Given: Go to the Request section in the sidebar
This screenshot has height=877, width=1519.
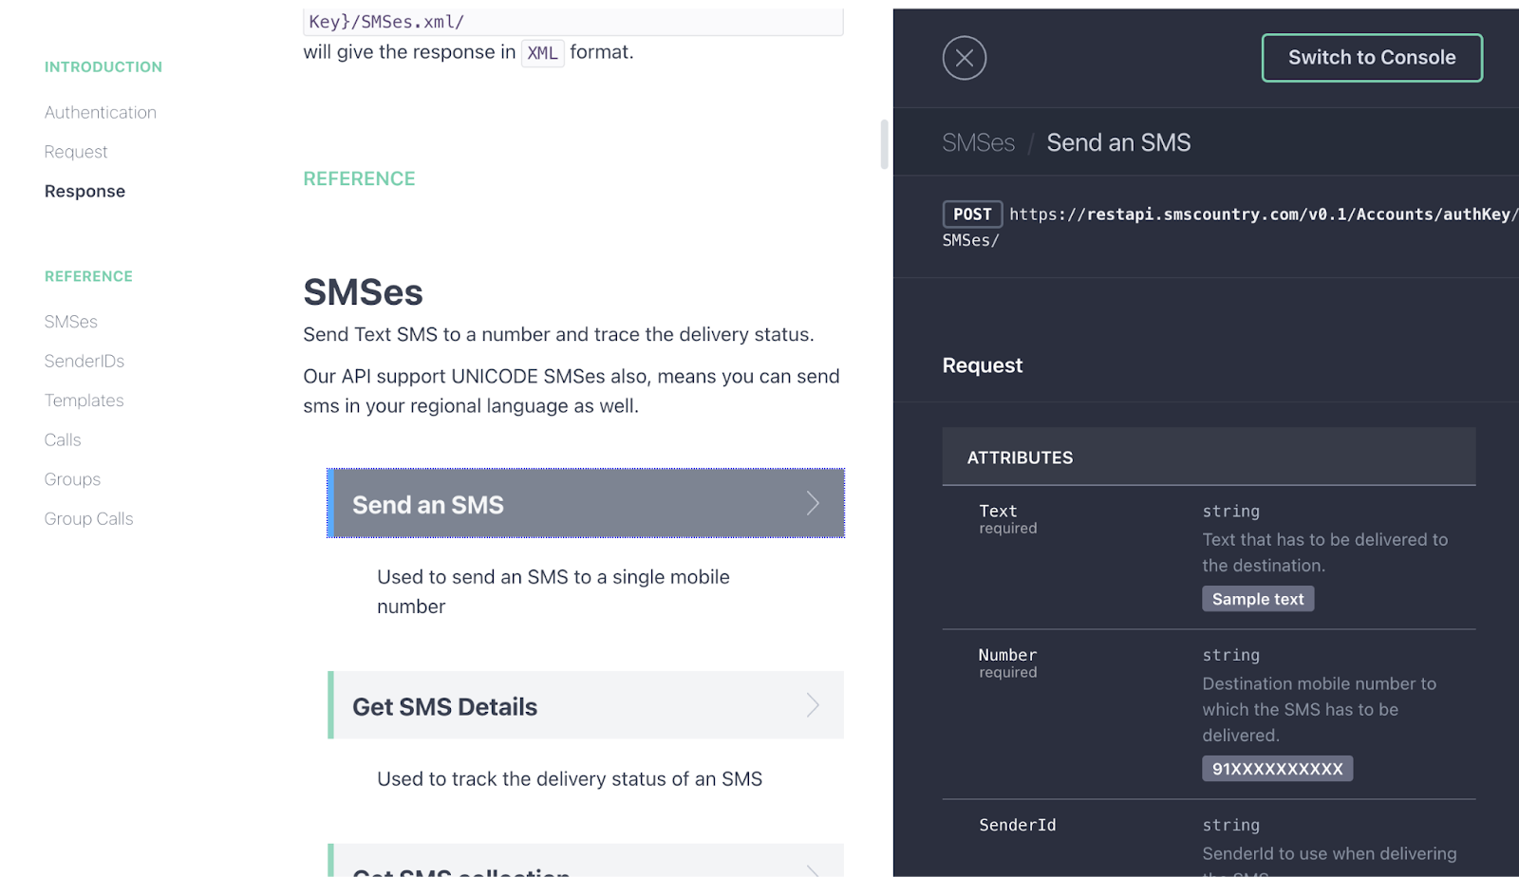Looking at the screenshot, I should 76,152.
